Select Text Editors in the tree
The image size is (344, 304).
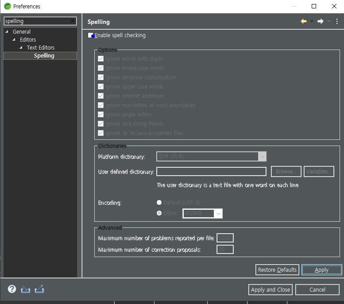(x=40, y=48)
